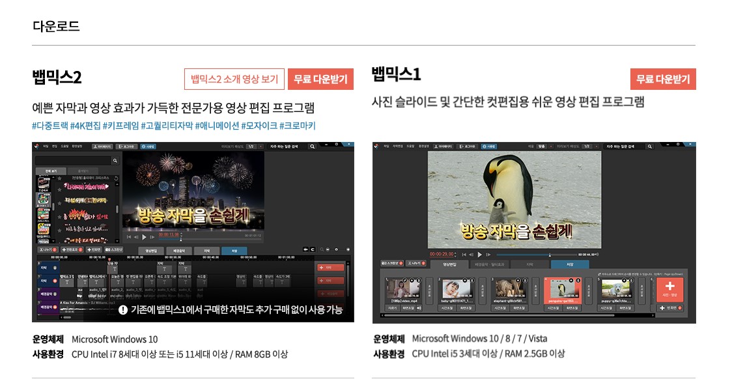Open the 배경음악 tab in VapMix2

(178, 251)
